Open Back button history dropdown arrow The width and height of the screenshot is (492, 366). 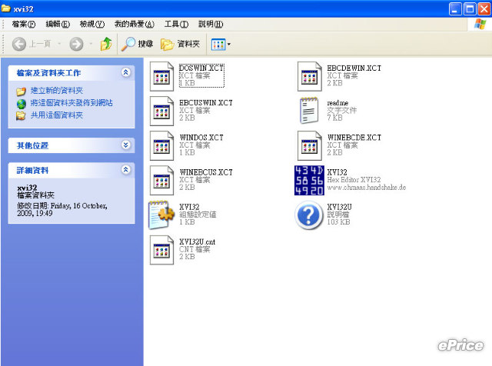pyautogui.click(x=59, y=44)
